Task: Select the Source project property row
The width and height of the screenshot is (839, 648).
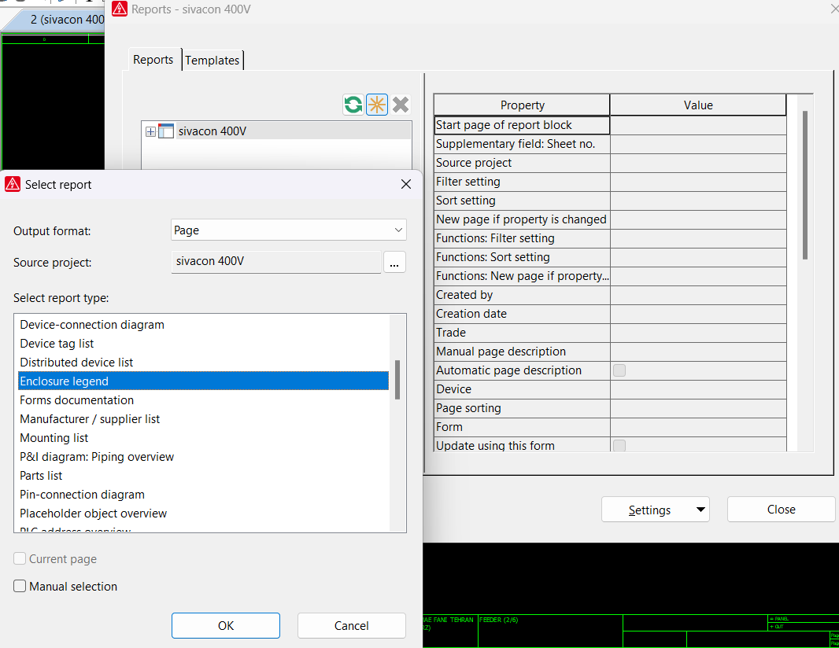Action: (610, 163)
